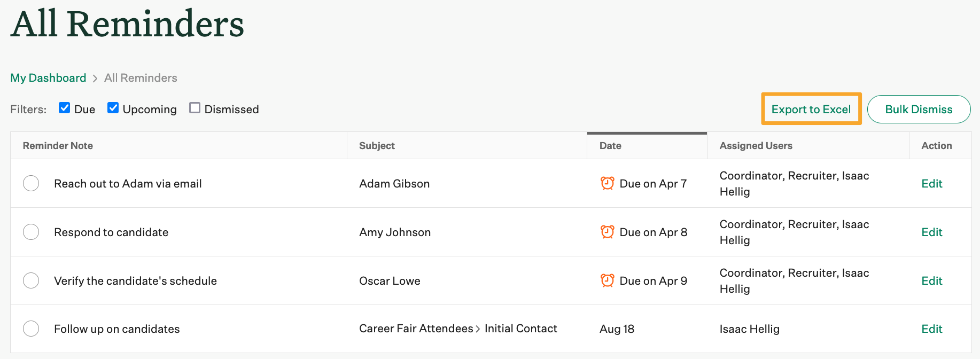Viewport: 980px width, 359px height.
Task: Edit the Career Fair Attendees reminder
Action: coord(931,329)
